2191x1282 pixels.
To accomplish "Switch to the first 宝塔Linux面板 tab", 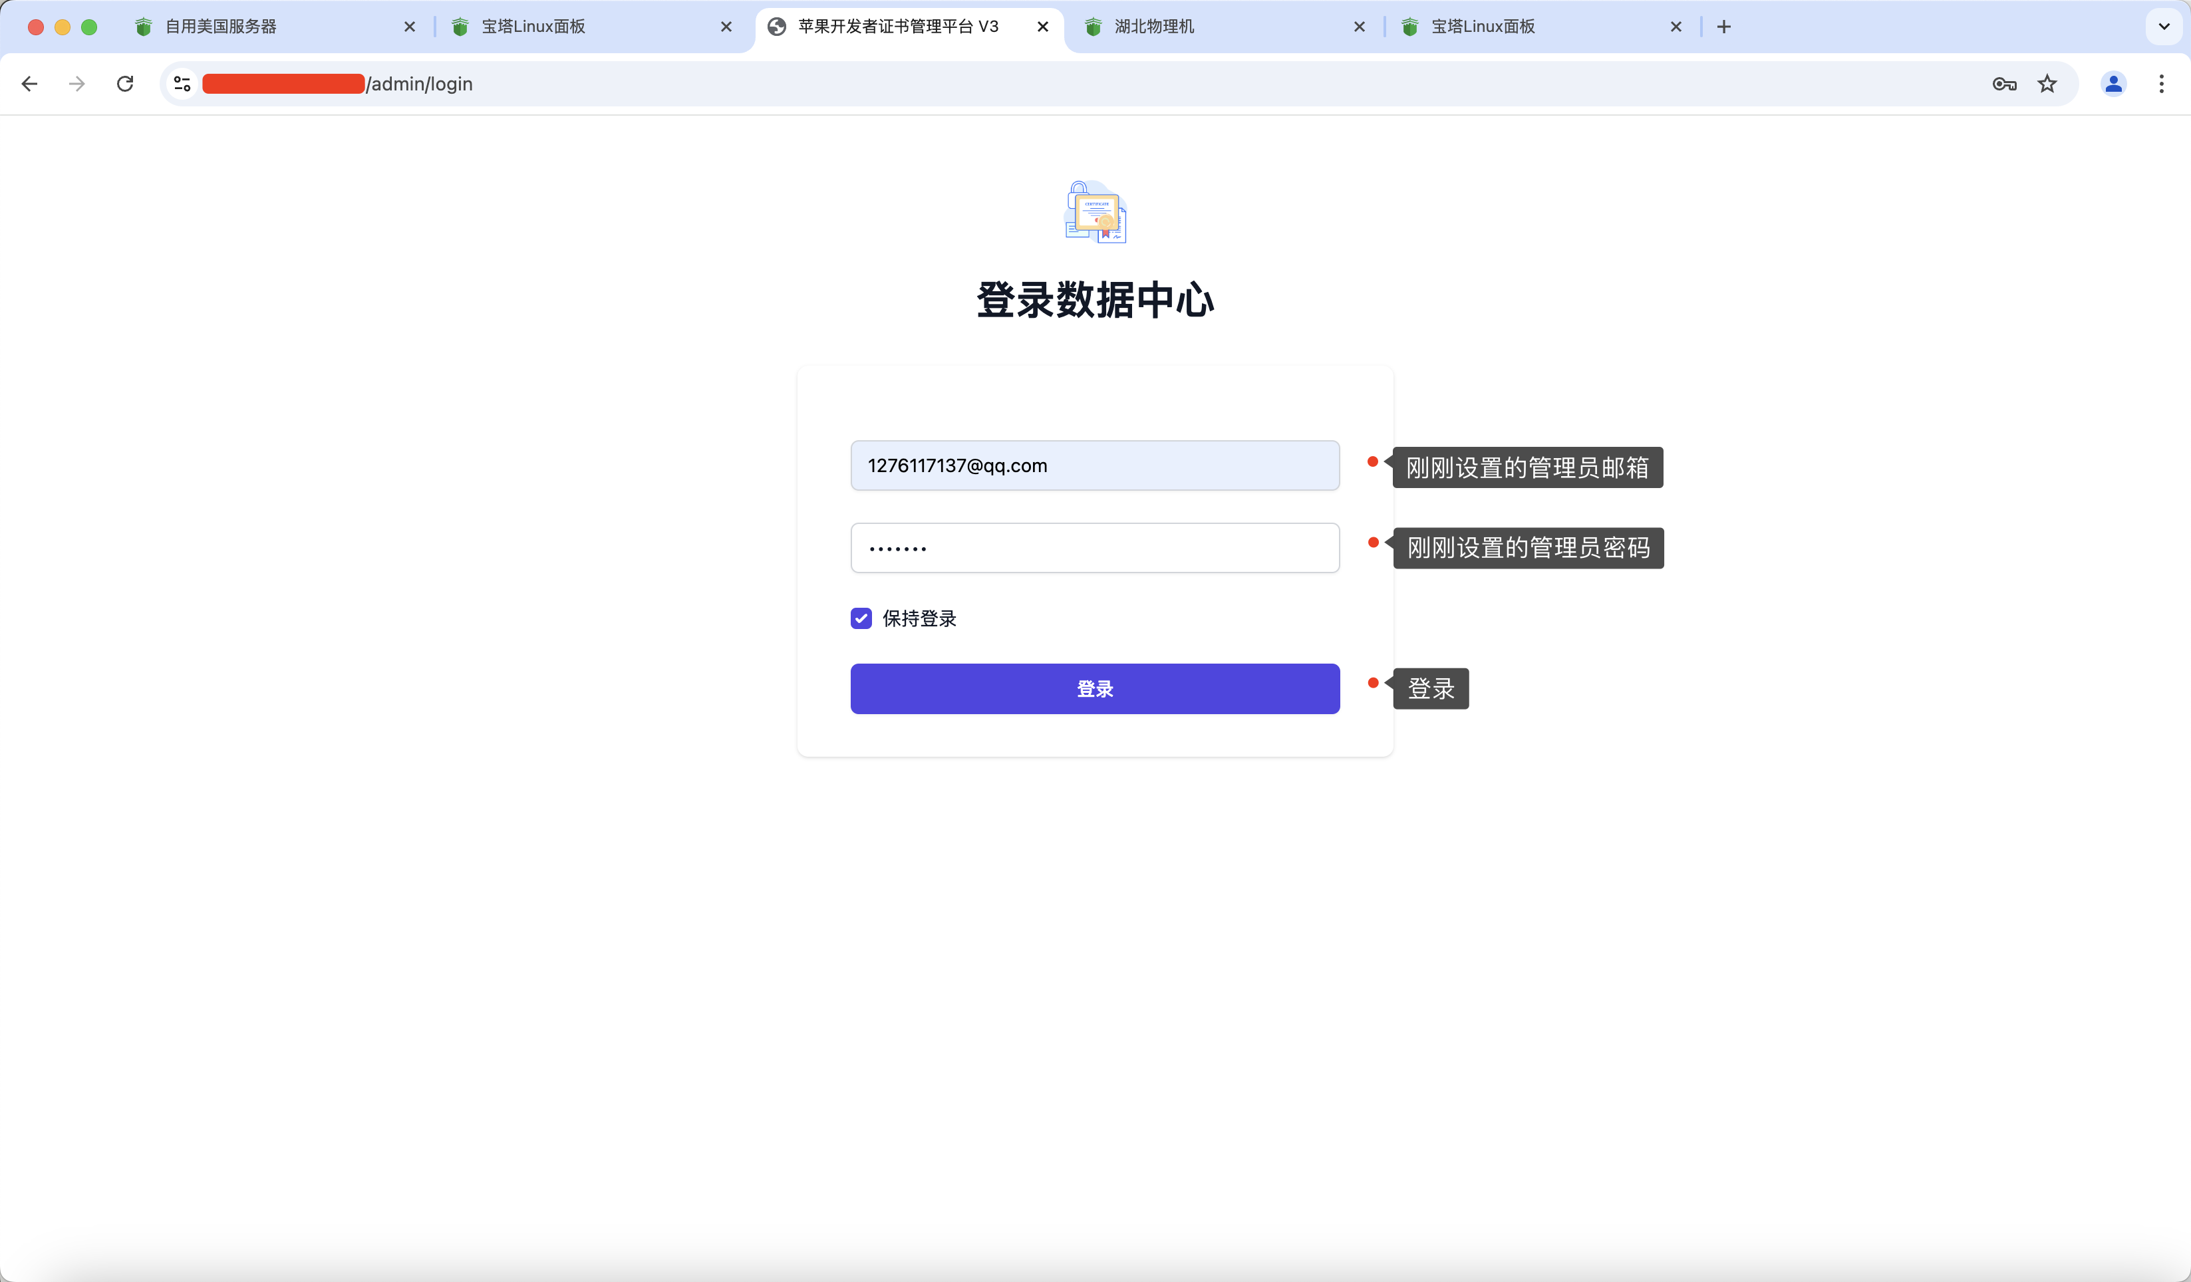I will (592, 27).
